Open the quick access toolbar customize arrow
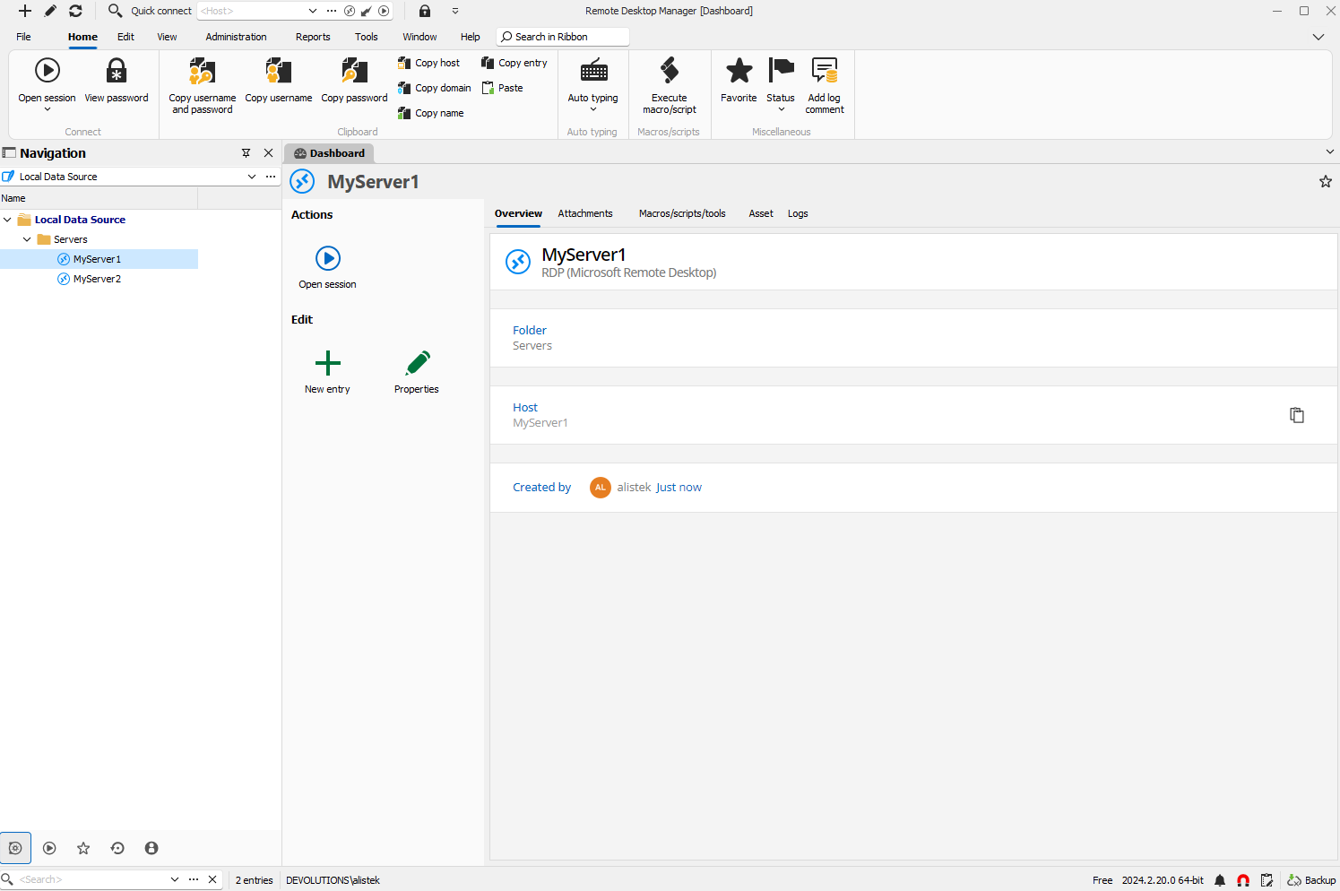 click(455, 11)
